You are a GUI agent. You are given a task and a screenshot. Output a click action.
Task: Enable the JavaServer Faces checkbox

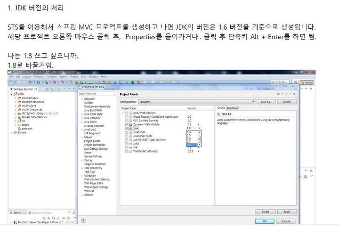[x=127, y=136]
